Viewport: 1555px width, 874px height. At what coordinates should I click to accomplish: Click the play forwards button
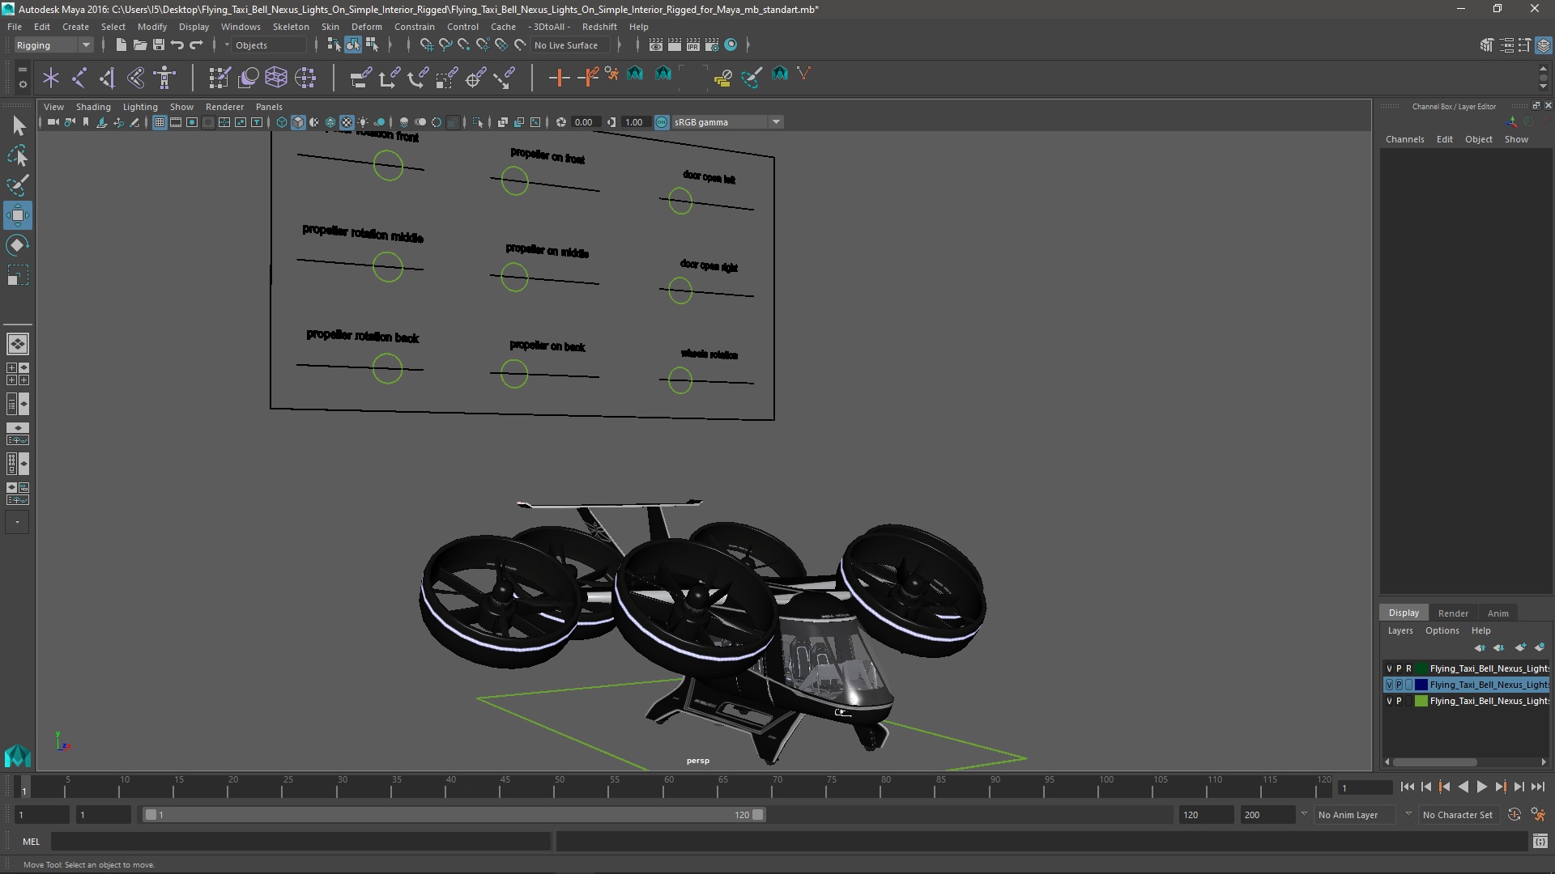pyautogui.click(x=1481, y=787)
